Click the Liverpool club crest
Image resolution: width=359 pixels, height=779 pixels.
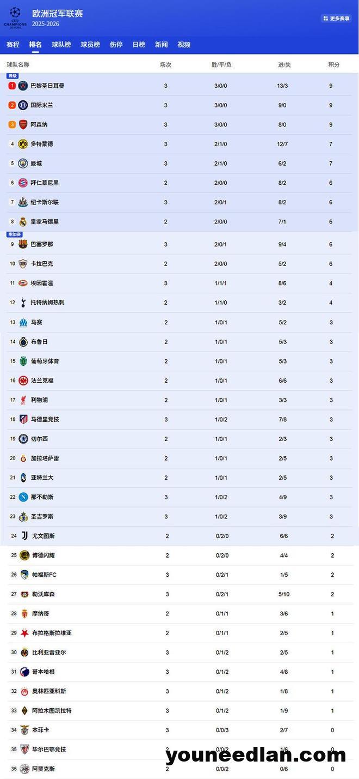[x=23, y=400]
